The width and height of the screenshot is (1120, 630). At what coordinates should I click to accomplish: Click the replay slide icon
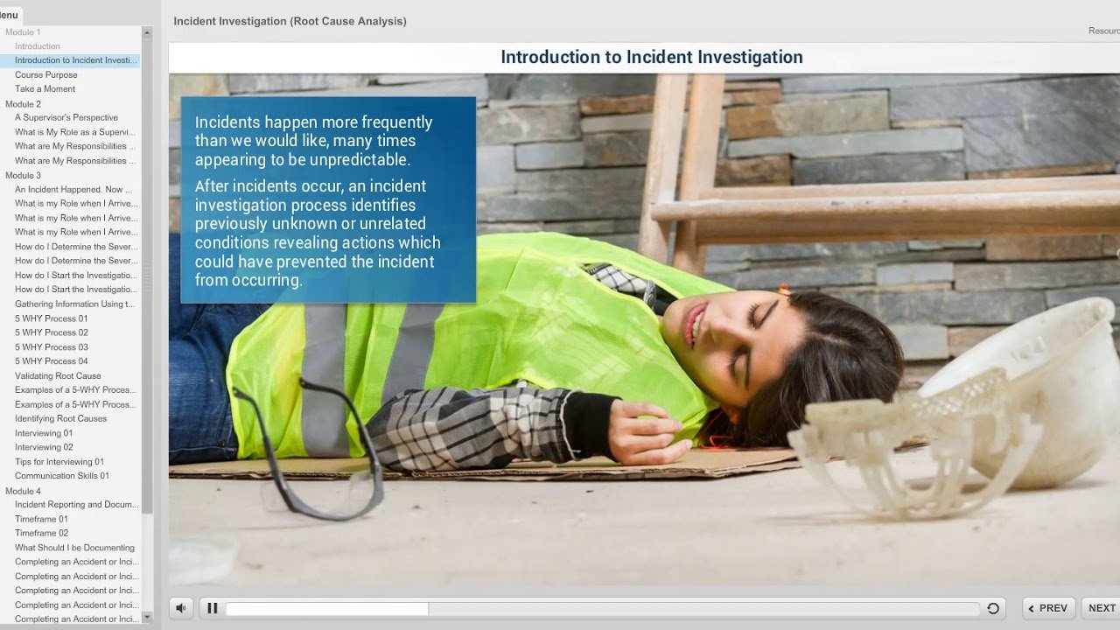993,608
